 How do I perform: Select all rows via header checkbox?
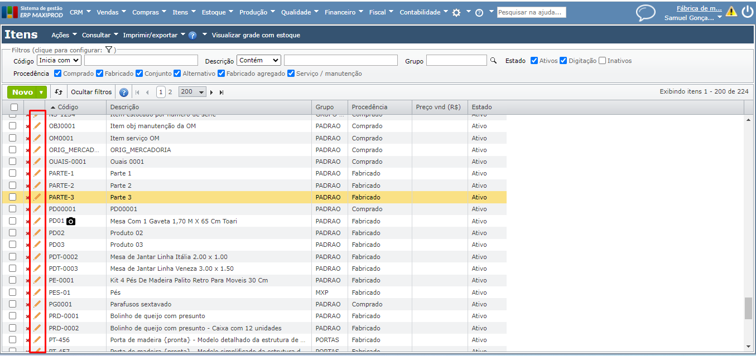(14, 107)
